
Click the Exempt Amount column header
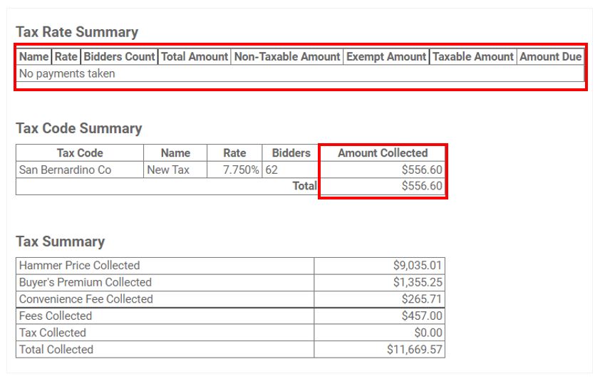tap(386, 56)
